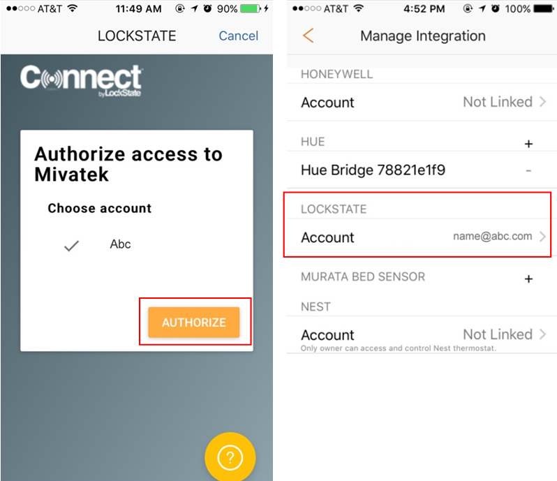This screenshot has width=557, height=481.
Task: Tap the orange AUTHORIZE button
Action: coord(194,323)
